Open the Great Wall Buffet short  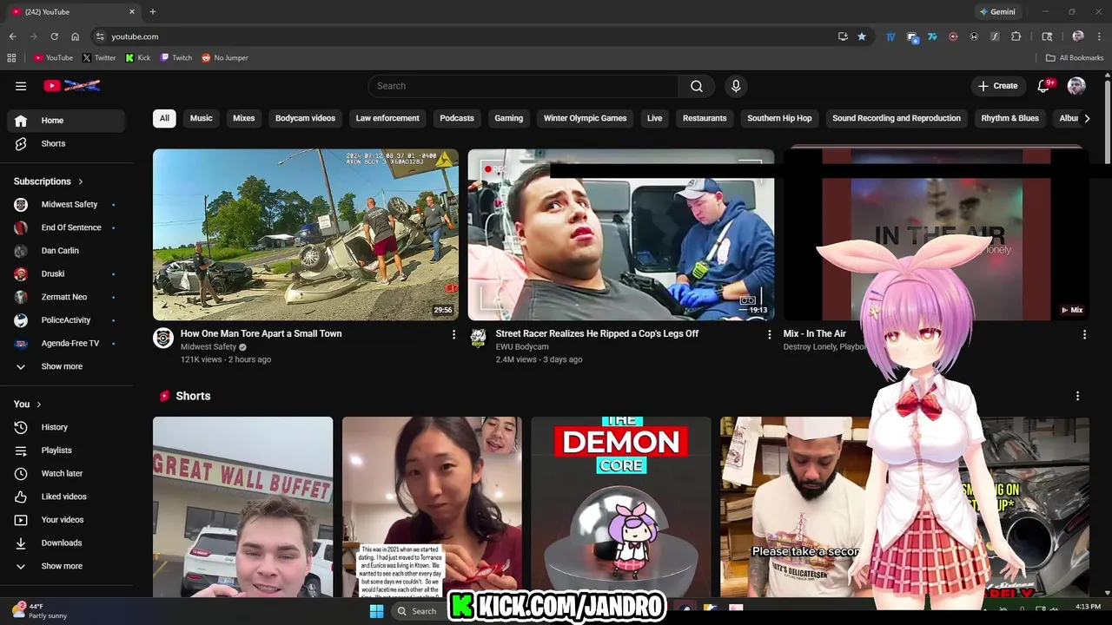(242, 507)
